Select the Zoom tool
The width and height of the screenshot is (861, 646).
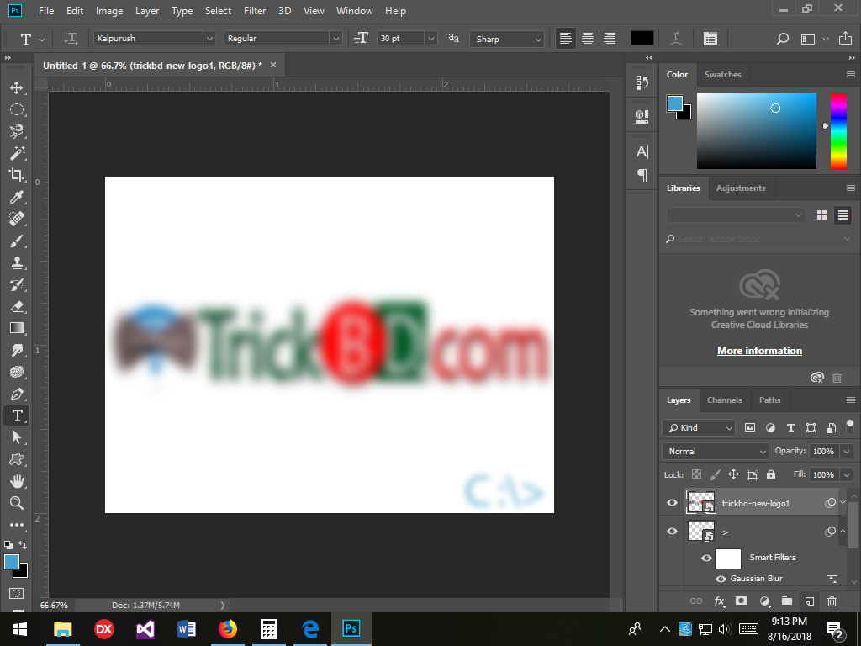coord(17,503)
